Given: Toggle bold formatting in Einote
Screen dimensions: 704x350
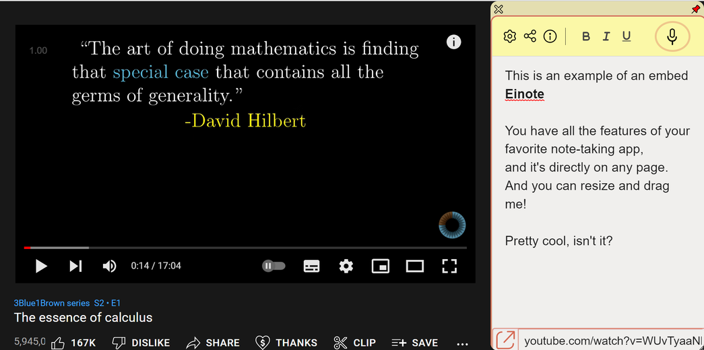Looking at the screenshot, I should pyautogui.click(x=585, y=37).
